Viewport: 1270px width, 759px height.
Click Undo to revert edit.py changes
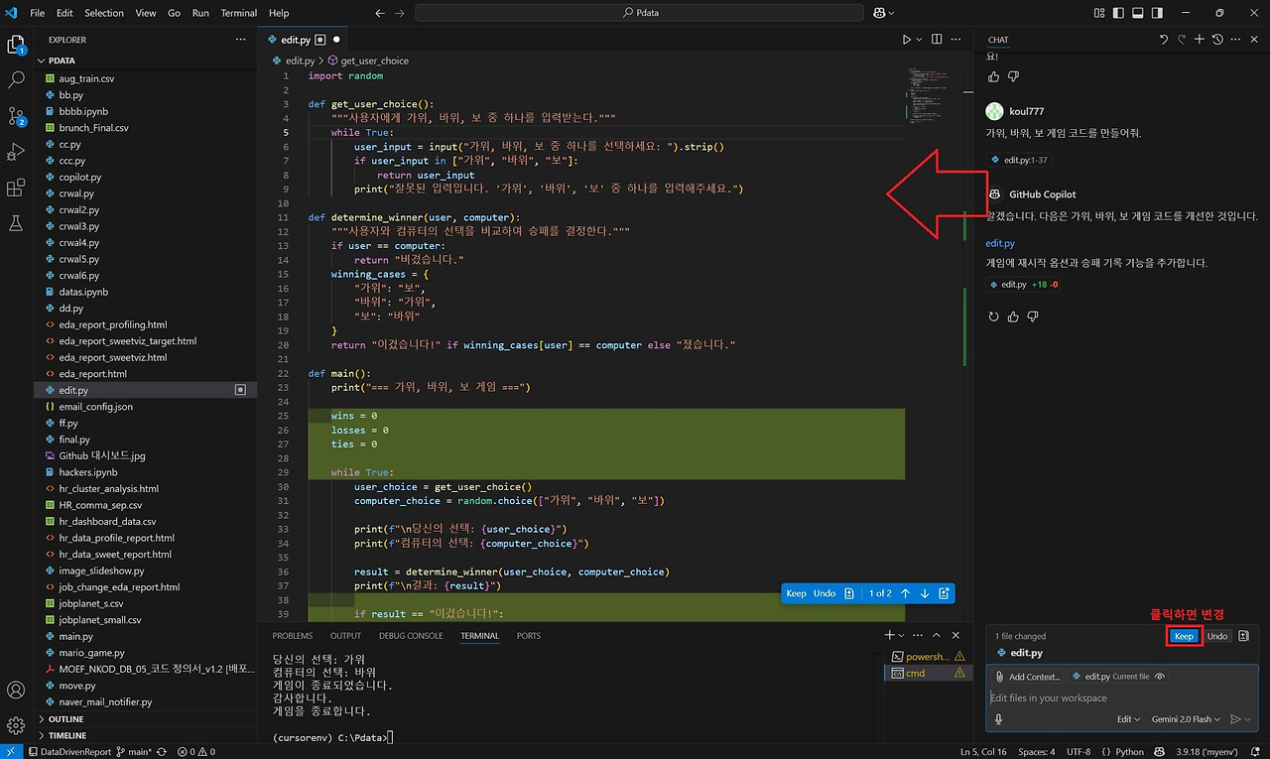click(1217, 636)
